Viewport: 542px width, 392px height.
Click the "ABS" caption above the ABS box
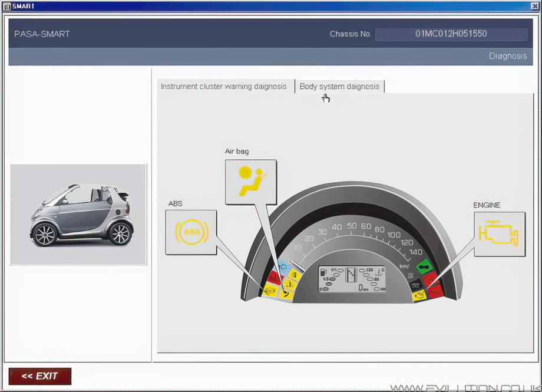(175, 204)
